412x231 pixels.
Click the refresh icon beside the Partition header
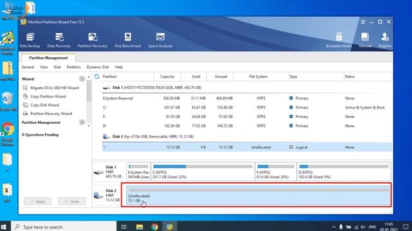click(97, 76)
